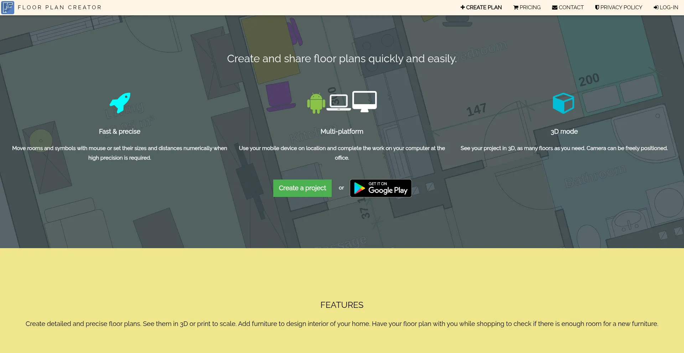
Task: Click the desktop monitor icon
Action: (364, 101)
